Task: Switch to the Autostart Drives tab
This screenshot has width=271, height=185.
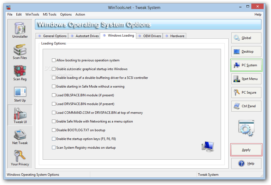Action: (x=84, y=36)
